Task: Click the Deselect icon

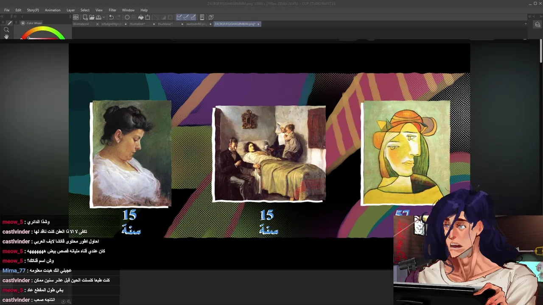Action: tap(156, 17)
